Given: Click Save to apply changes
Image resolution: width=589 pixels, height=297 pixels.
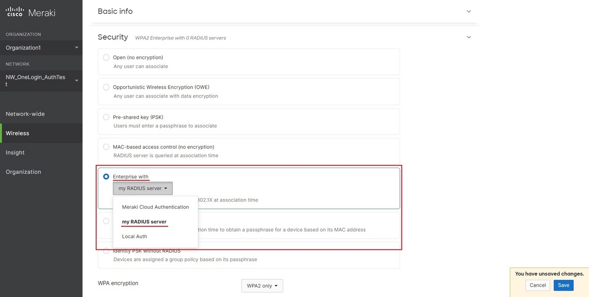Looking at the screenshot, I should pos(563,285).
